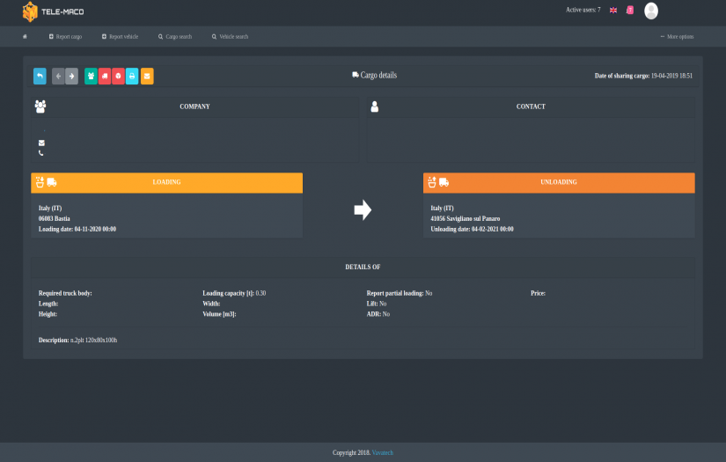Viewport: 726px width, 462px height.
Task: Click the red truck button in toolbar
Action: point(105,76)
